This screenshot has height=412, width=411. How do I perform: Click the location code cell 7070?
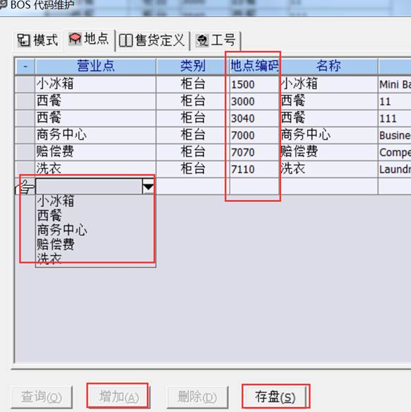click(254, 153)
